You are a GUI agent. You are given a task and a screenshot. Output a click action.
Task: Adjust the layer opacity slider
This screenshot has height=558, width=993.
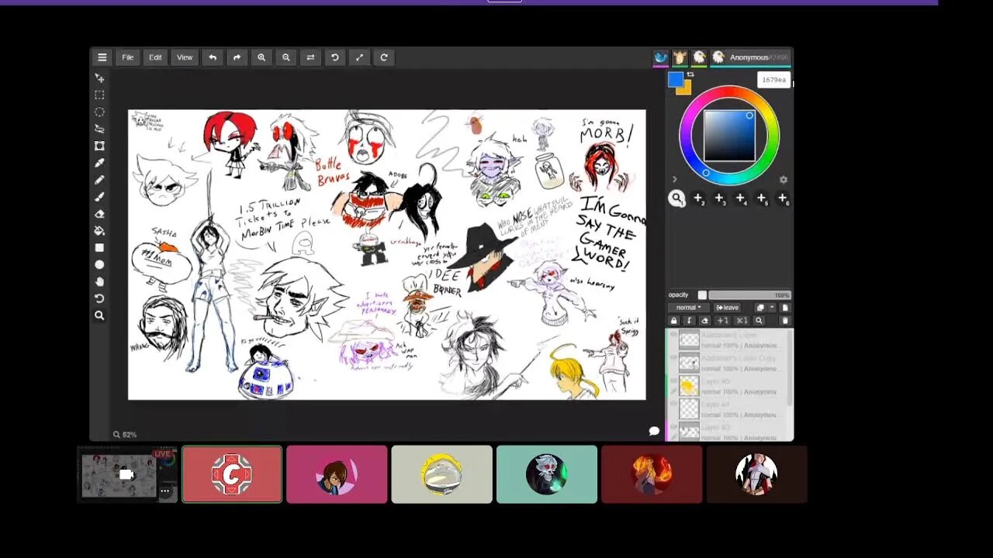tap(749, 295)
